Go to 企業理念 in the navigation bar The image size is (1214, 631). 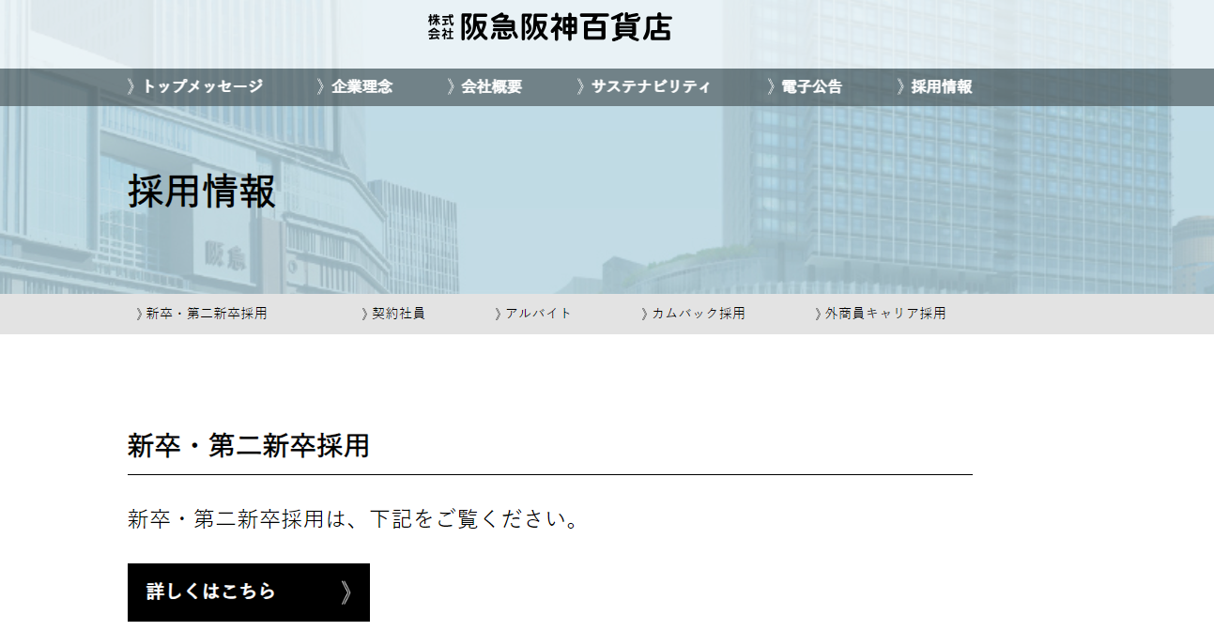click(355, 87)
